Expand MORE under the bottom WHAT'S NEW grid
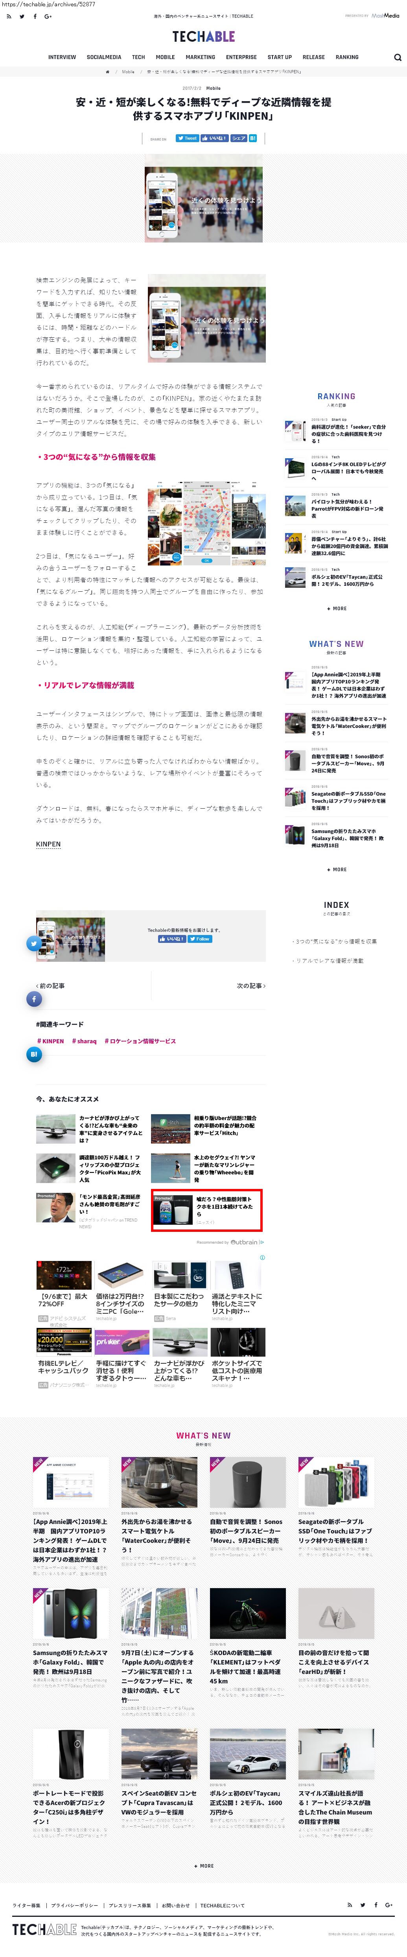The image size is (407, 1957). pos(204,1866)
